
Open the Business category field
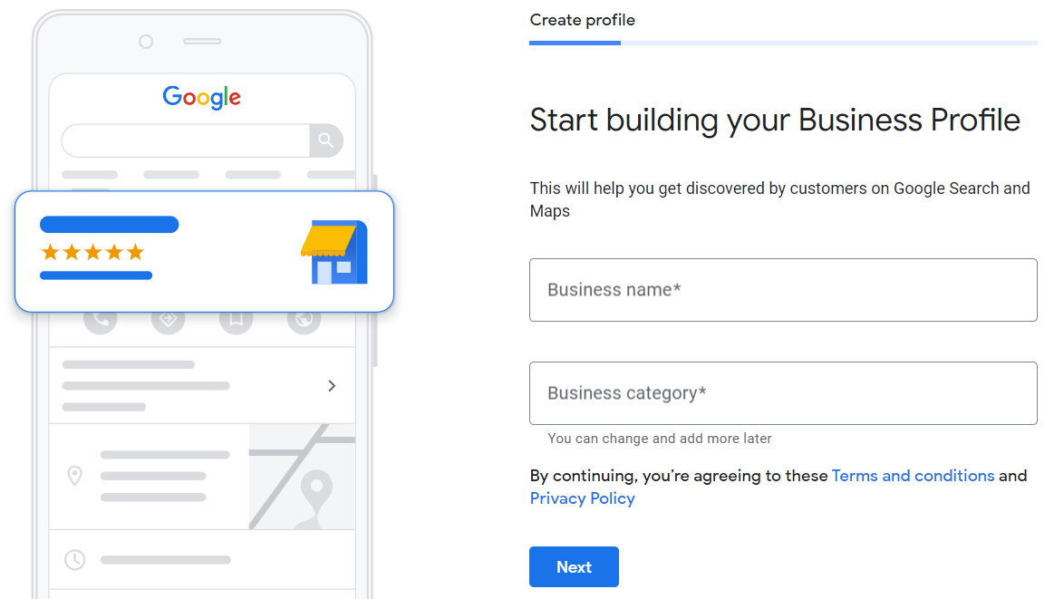click(x=783, y=393)
